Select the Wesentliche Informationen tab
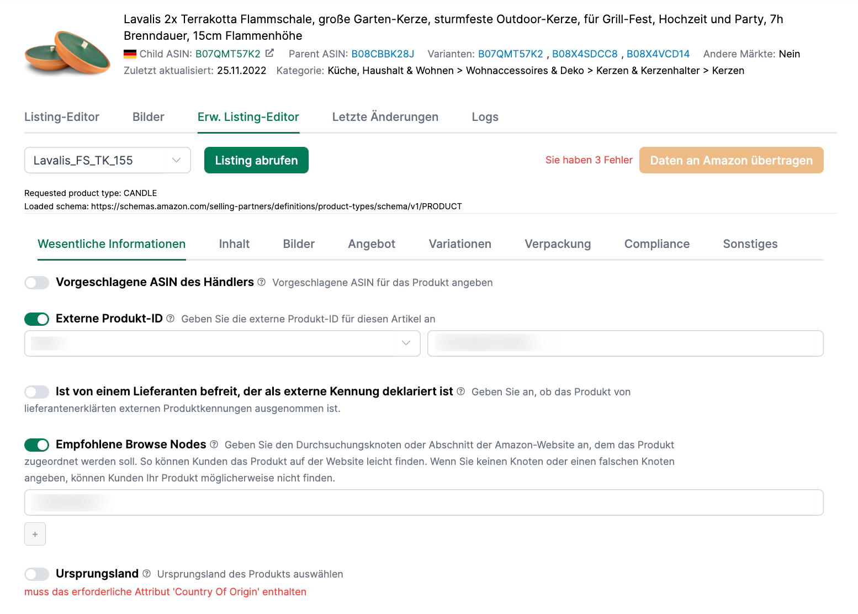 tap(112, 244)
